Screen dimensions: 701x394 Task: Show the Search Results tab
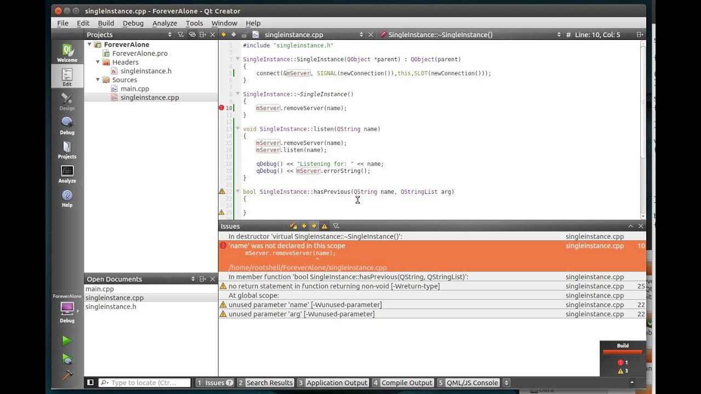tap(266, 383)
